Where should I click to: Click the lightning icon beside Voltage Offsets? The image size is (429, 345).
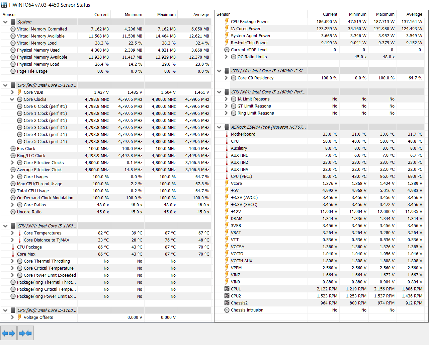point(20,317)
